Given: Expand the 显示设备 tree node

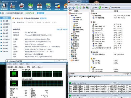Looking at the screenshot, I should [70, 40].
